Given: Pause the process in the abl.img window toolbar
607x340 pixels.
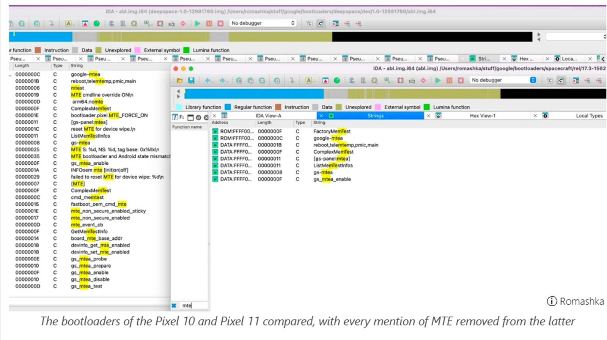Looking at the screenshot, I should (450, 80).
